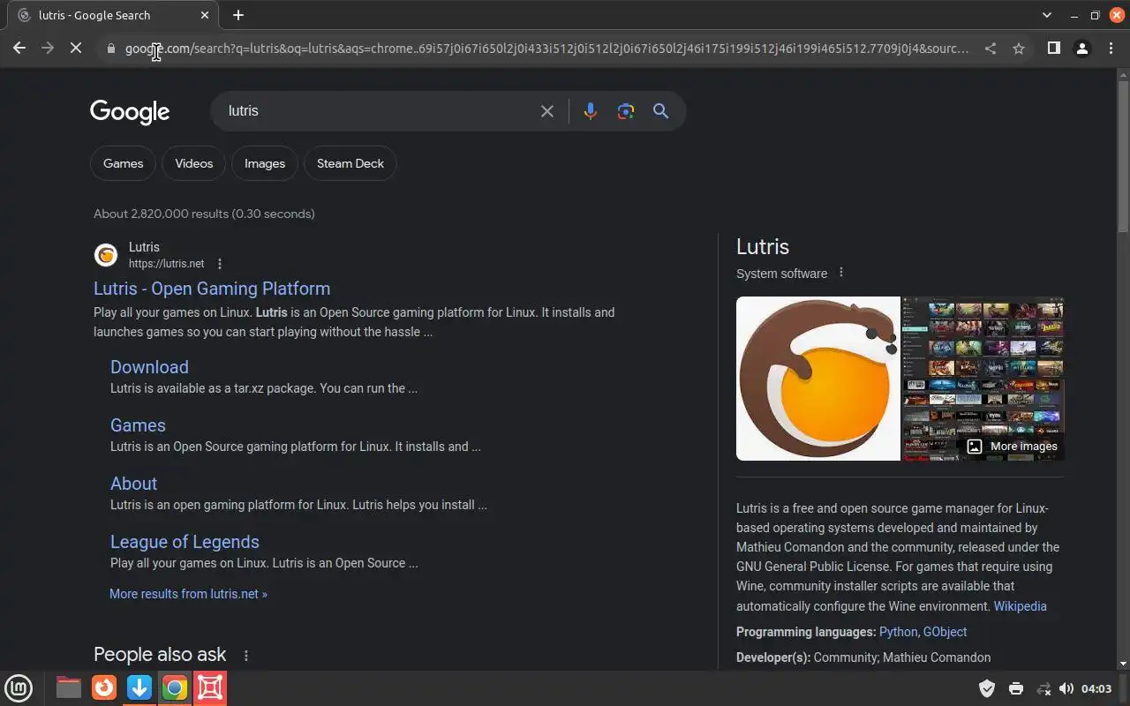Clear the search box text
Image resolution: width=1130 pixels, height=706 pixels.
[x=547, y=111]
